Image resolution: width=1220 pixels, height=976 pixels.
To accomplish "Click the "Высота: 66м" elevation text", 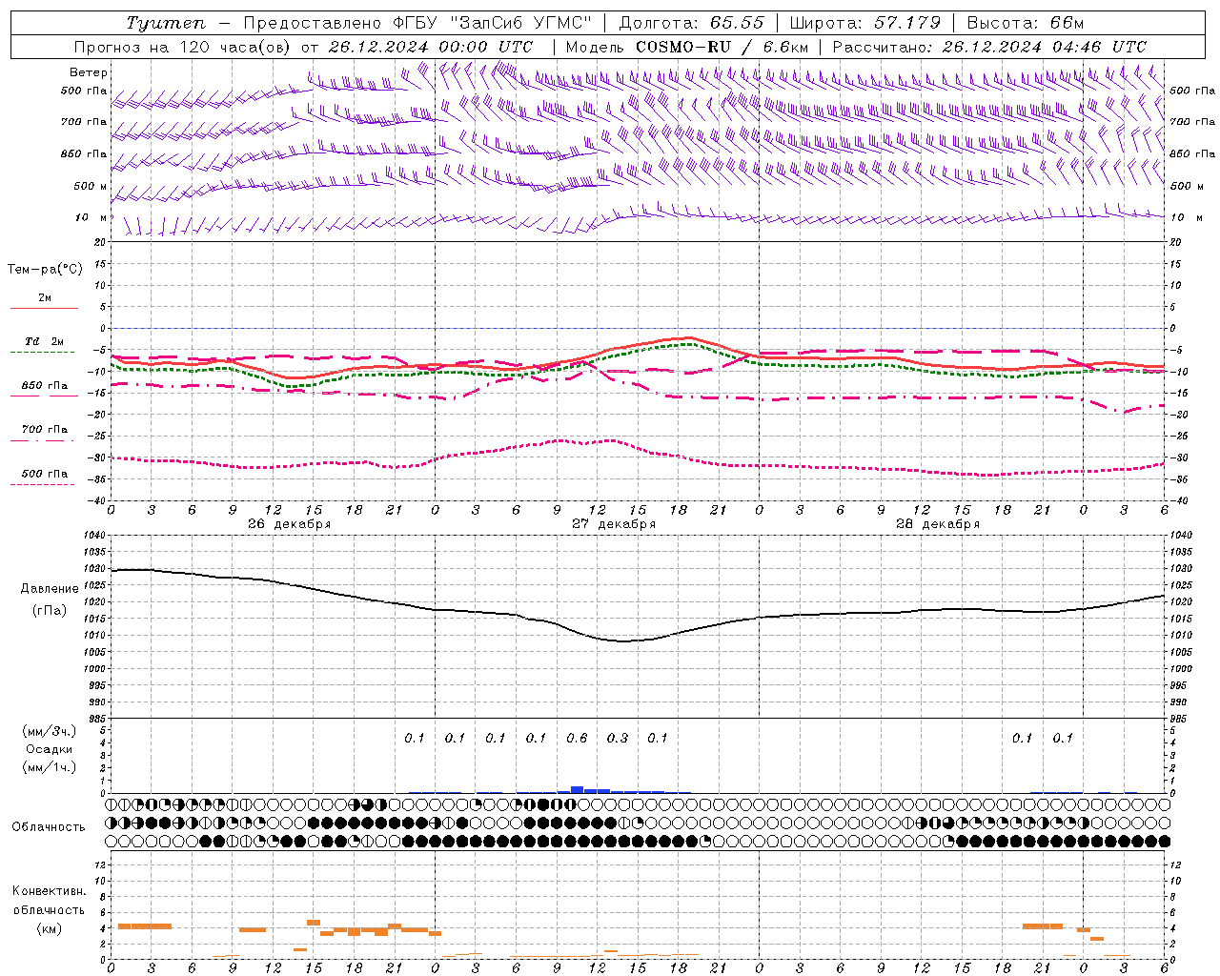I will tap(1026, 23).
